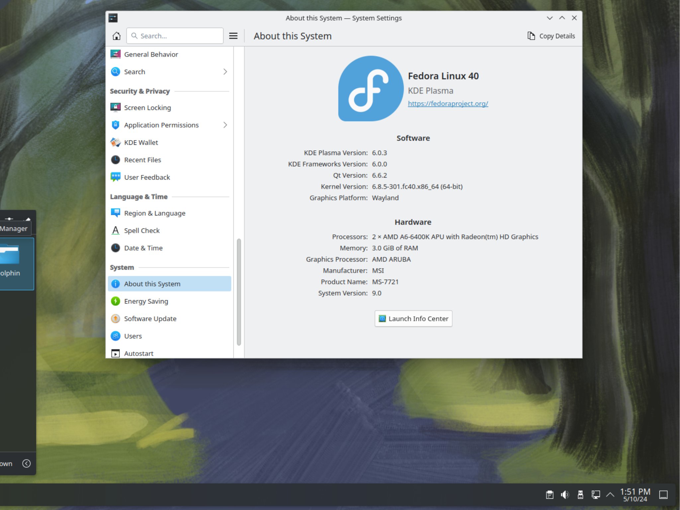Open Recent Files settings
This screenshot has height=510, width=680.
point(170,160)
